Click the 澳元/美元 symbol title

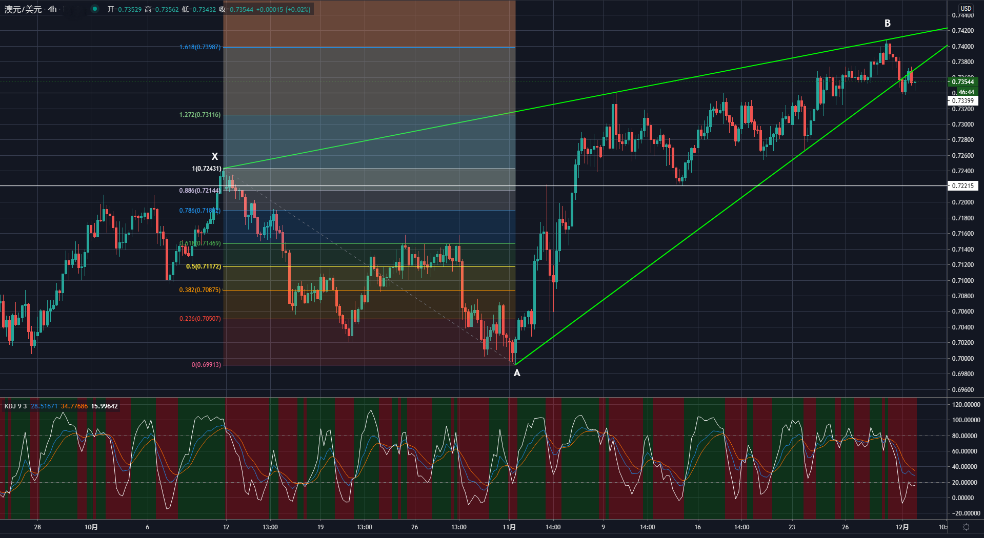23,9
